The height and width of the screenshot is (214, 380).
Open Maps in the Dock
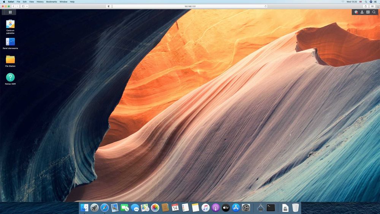click(145, 208)
